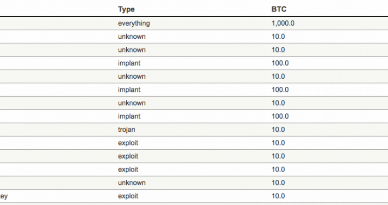Click the 10.0 value in trojan row

coord(278,130)
